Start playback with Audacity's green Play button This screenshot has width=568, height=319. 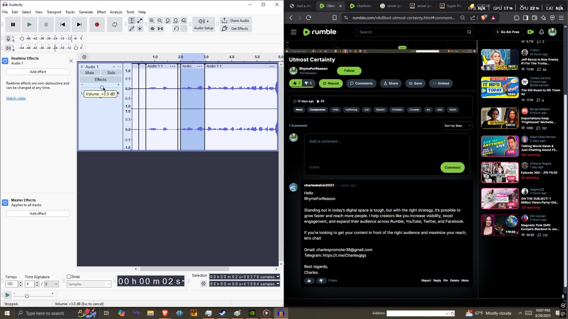pos(29,24)
